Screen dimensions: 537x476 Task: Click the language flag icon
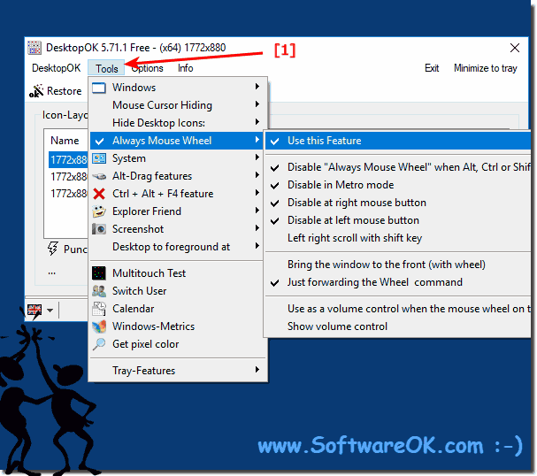(35, 311)
